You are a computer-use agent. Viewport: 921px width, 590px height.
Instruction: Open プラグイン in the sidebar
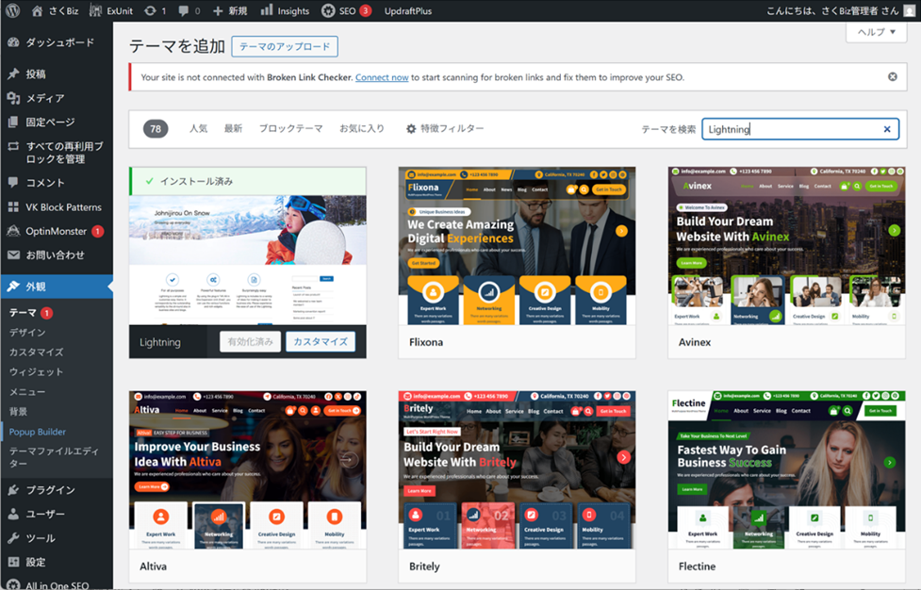pyautogui.click(x=57, y=489)
